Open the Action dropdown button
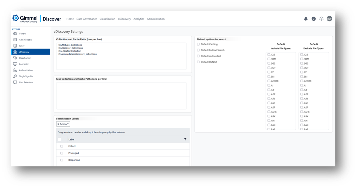Screen dimensions: 357x188 pos(63,124)
